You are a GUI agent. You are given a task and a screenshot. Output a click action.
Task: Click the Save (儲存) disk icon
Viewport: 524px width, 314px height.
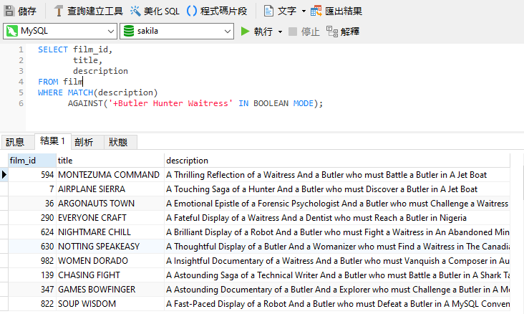9,11
